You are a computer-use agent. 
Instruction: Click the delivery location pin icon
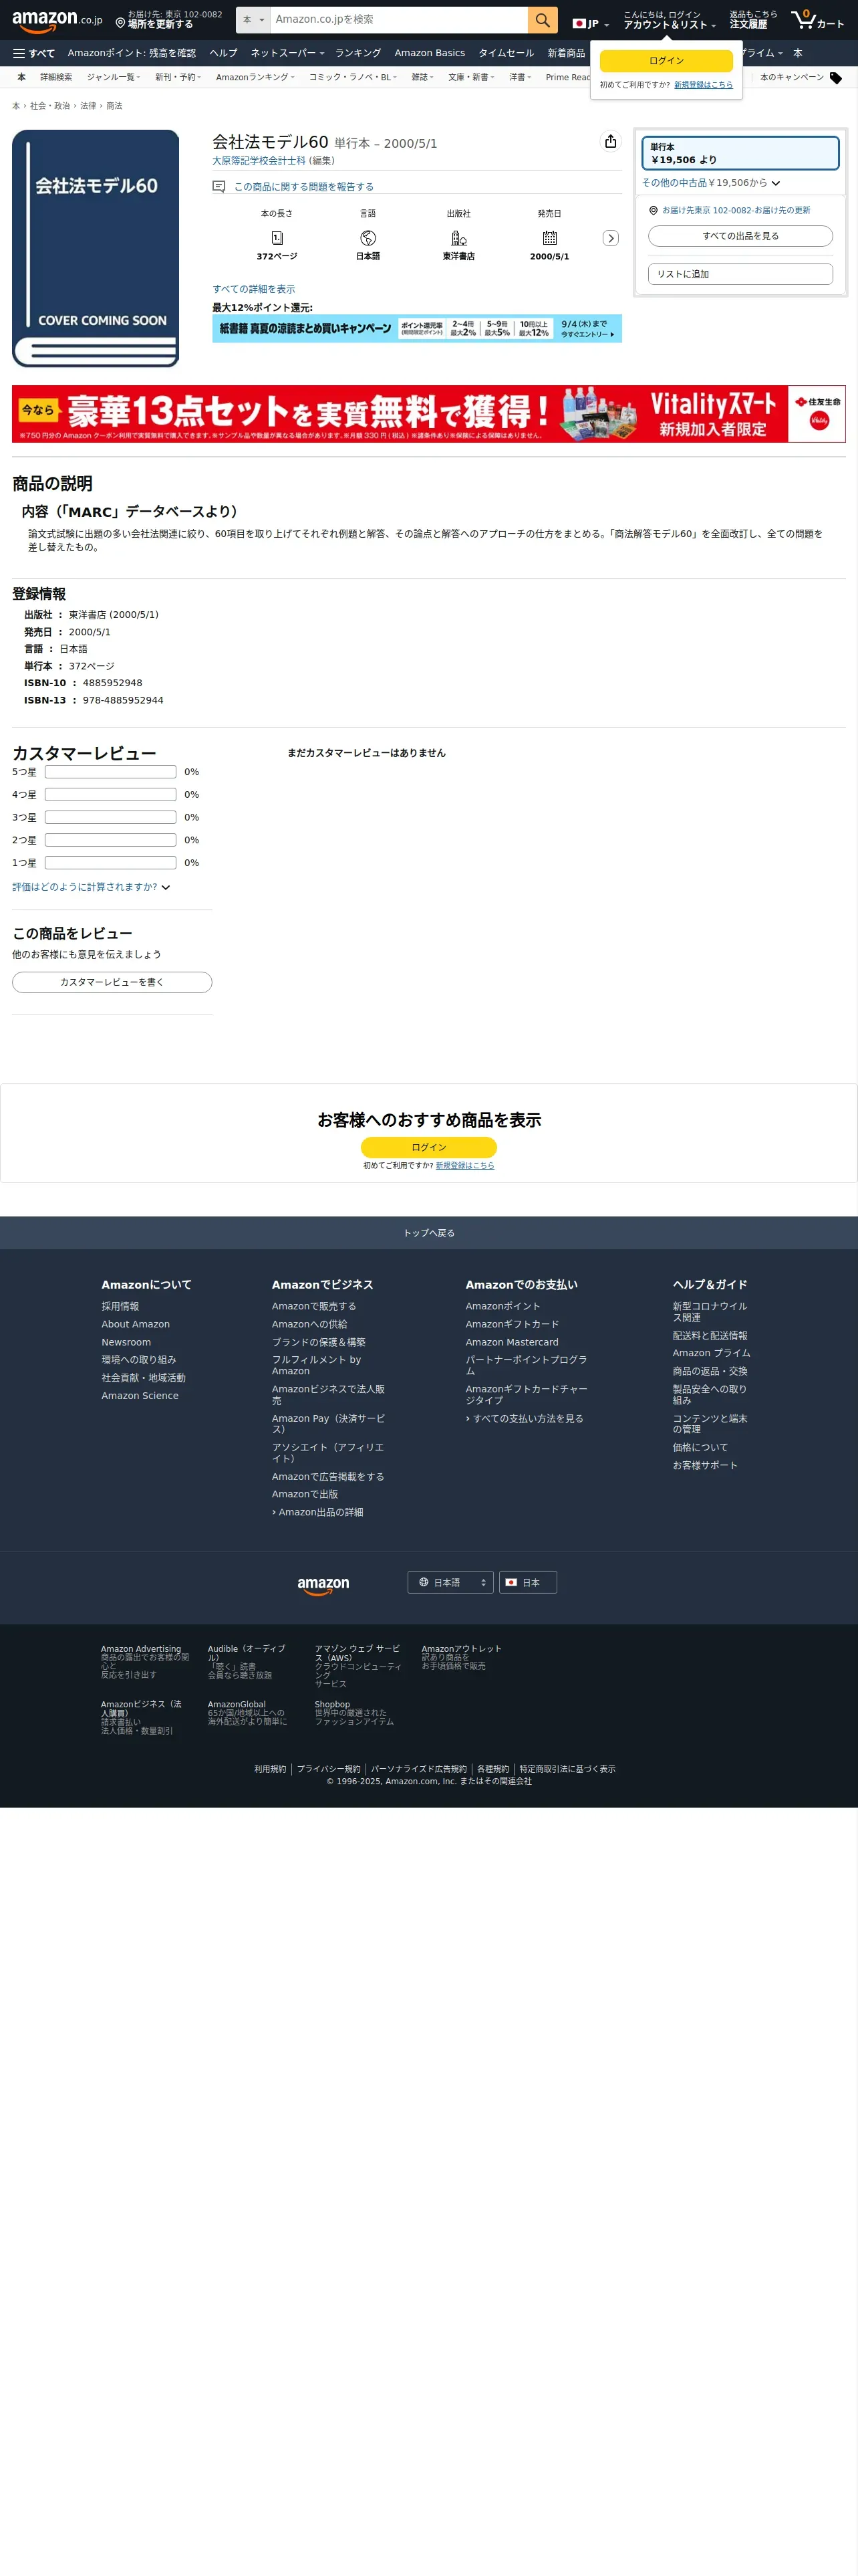pyautogui.click(x=120, y=23)
